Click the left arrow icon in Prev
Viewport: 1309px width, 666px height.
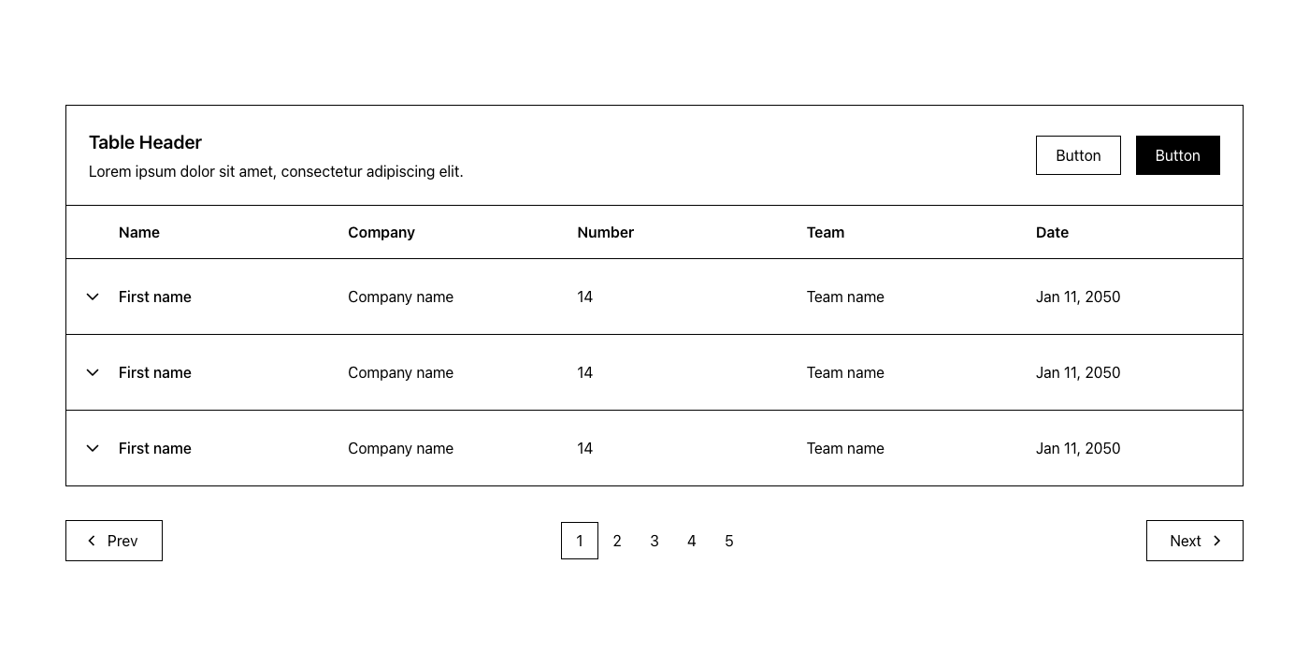pos(92,541)
